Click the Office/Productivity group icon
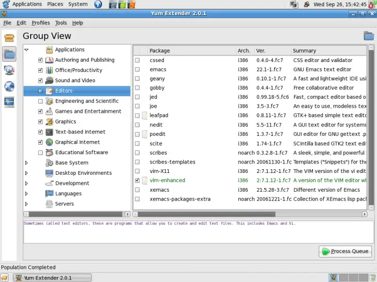Image resolution: width=377 pixels, height=282 pixels. coord(49,70)
